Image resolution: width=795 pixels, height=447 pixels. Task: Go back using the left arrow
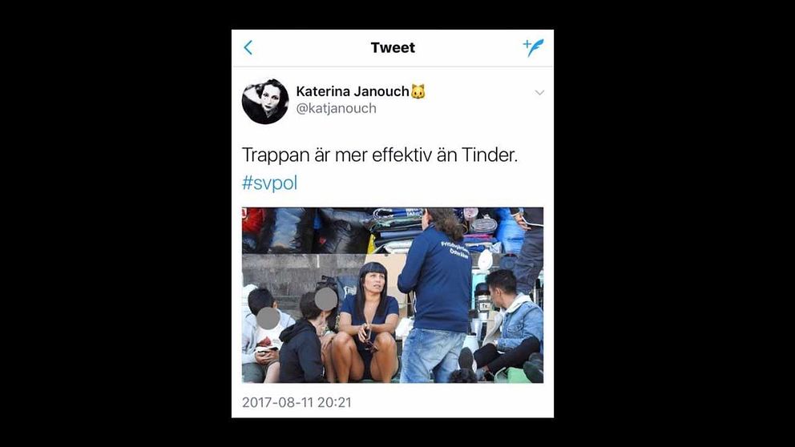(x=248, y=47)
